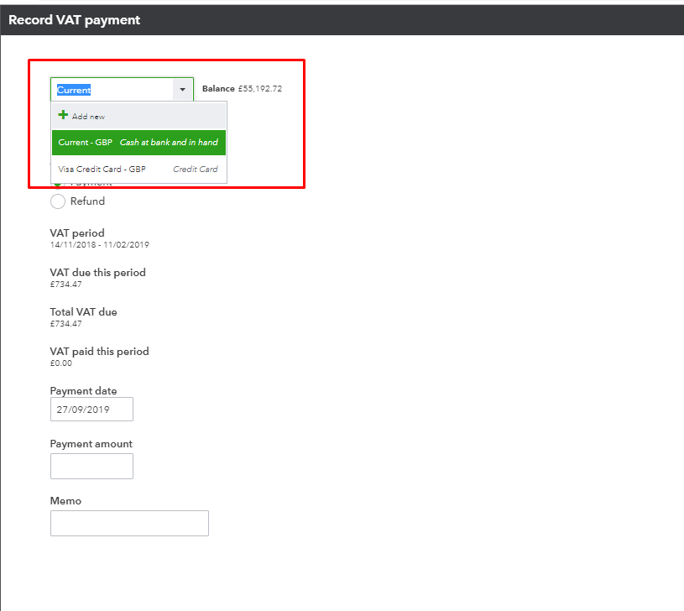Click the Total VAT due heading

tap(83, 312)
